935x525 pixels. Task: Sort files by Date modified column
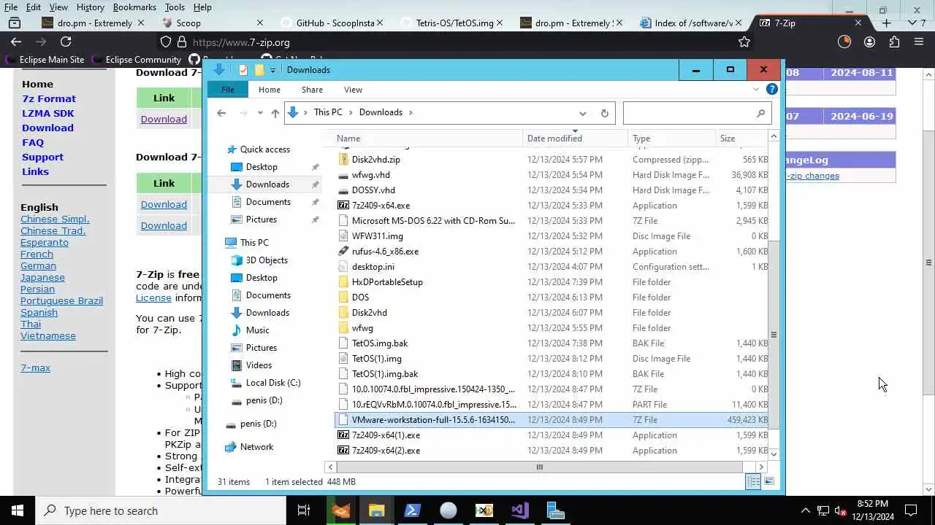click(575, 139)
